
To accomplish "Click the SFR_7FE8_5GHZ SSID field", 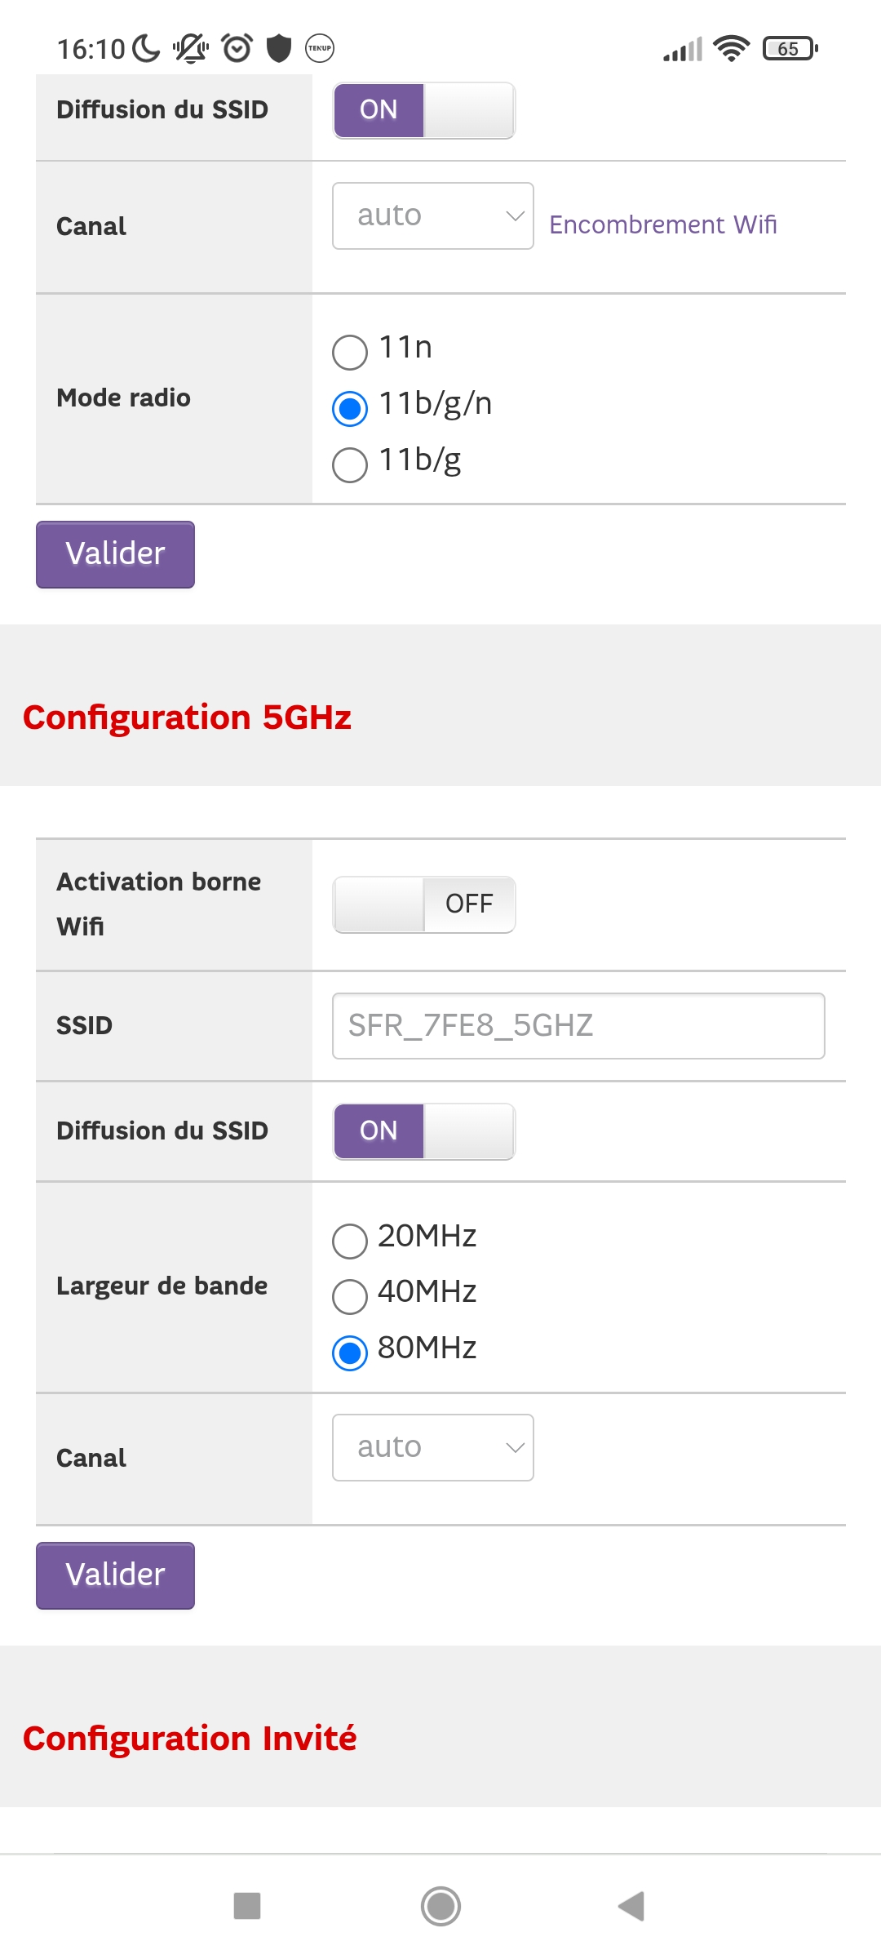I will pyautogui.click(x=578, y=1026).
